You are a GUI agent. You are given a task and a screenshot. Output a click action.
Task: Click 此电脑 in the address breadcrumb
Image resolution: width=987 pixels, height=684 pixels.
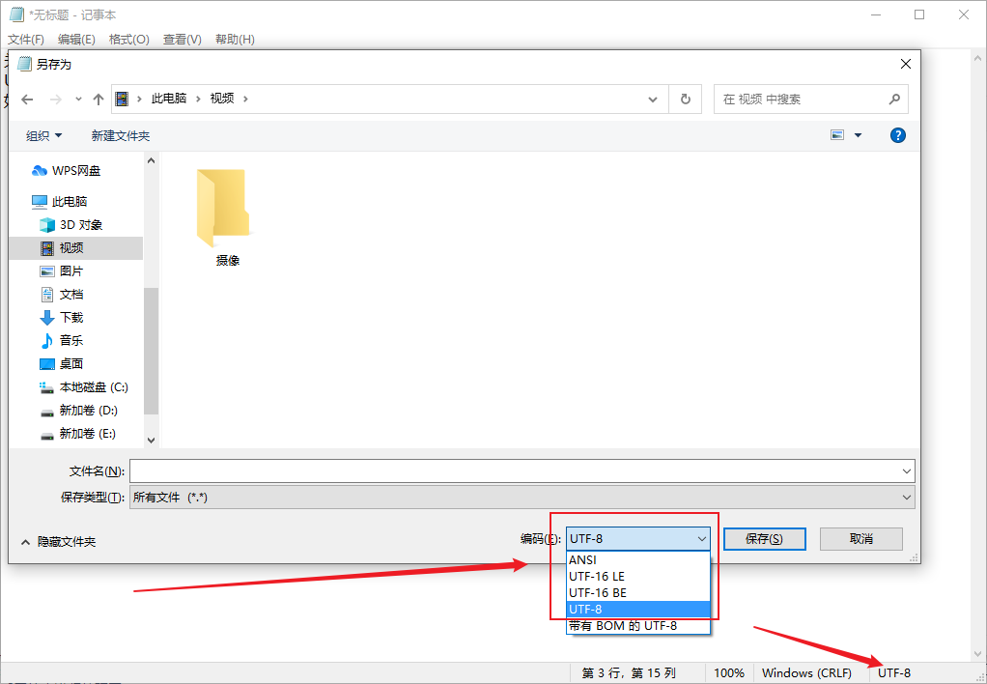pyautogui.click(x=169, y=99)
